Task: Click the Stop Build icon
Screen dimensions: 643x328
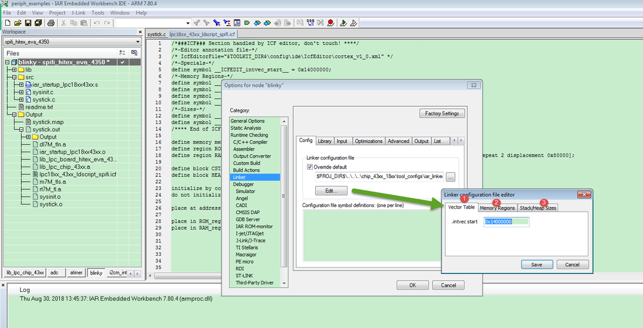Action: [321, 23]
